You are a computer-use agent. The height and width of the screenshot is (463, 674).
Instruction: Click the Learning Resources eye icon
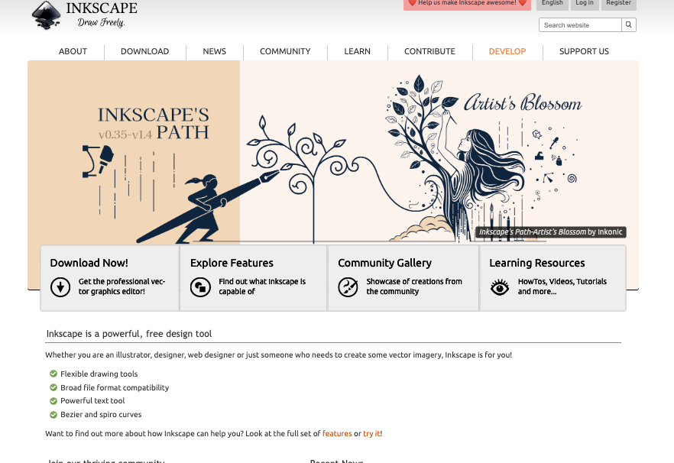[x=500, y=287]
